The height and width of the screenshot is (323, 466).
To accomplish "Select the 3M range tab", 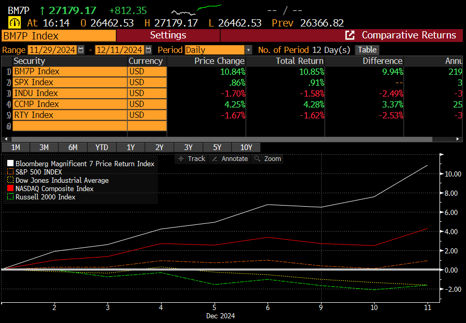I will point(44,147).
